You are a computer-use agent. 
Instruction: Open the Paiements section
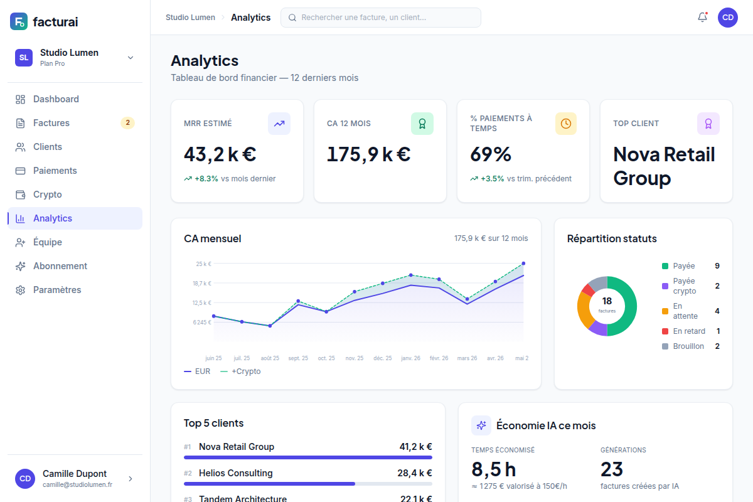(x=75, y=171)
